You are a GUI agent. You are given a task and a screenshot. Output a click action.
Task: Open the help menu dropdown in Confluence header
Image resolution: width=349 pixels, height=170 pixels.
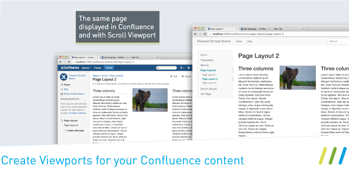pyautogui.click(x=182, y=68)
